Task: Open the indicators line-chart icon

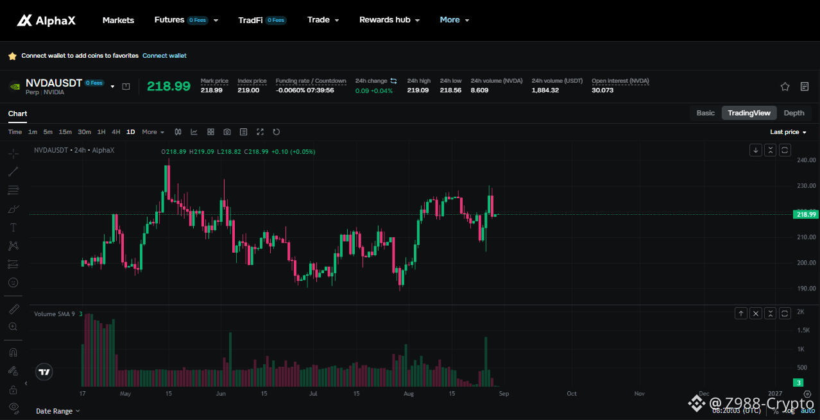Action: pyautogui.click(x=194, y=132)
